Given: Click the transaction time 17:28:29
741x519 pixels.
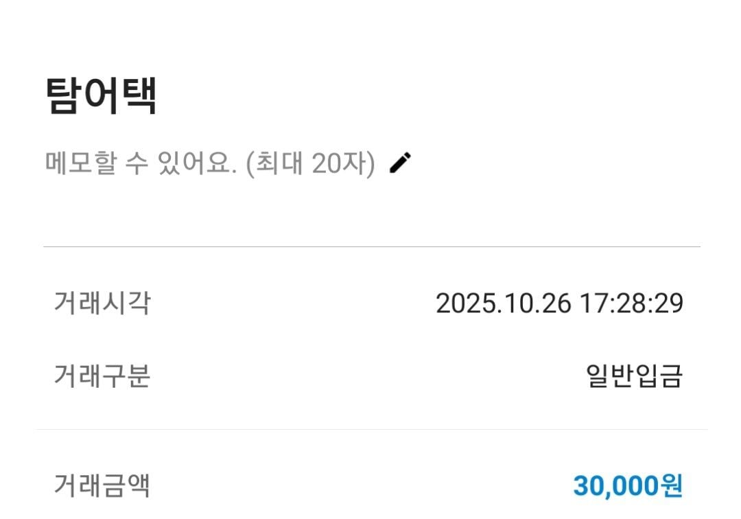Looking at the screenshot, I should (x=631, y=303).
